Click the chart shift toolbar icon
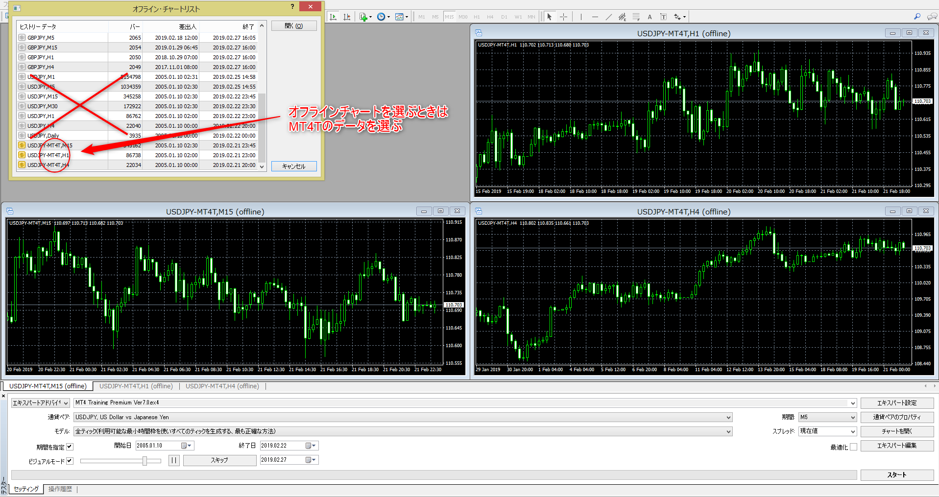Viewport: 939px width, 497px height. click(347, 17)
